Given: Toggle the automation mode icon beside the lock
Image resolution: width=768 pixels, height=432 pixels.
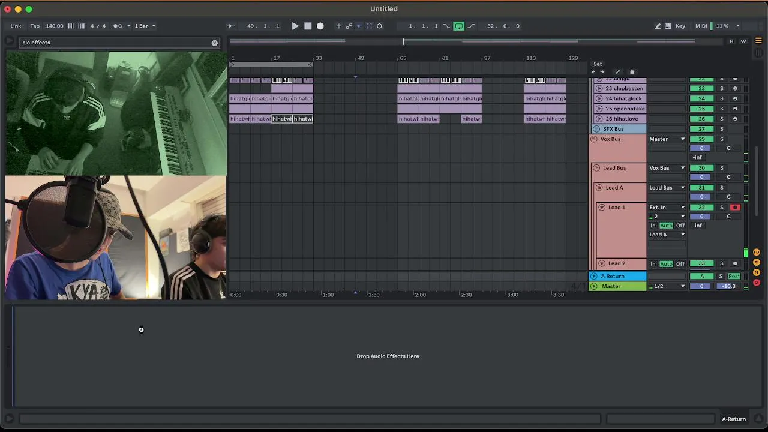Looking at the screenshot, I should coord(617,72).
